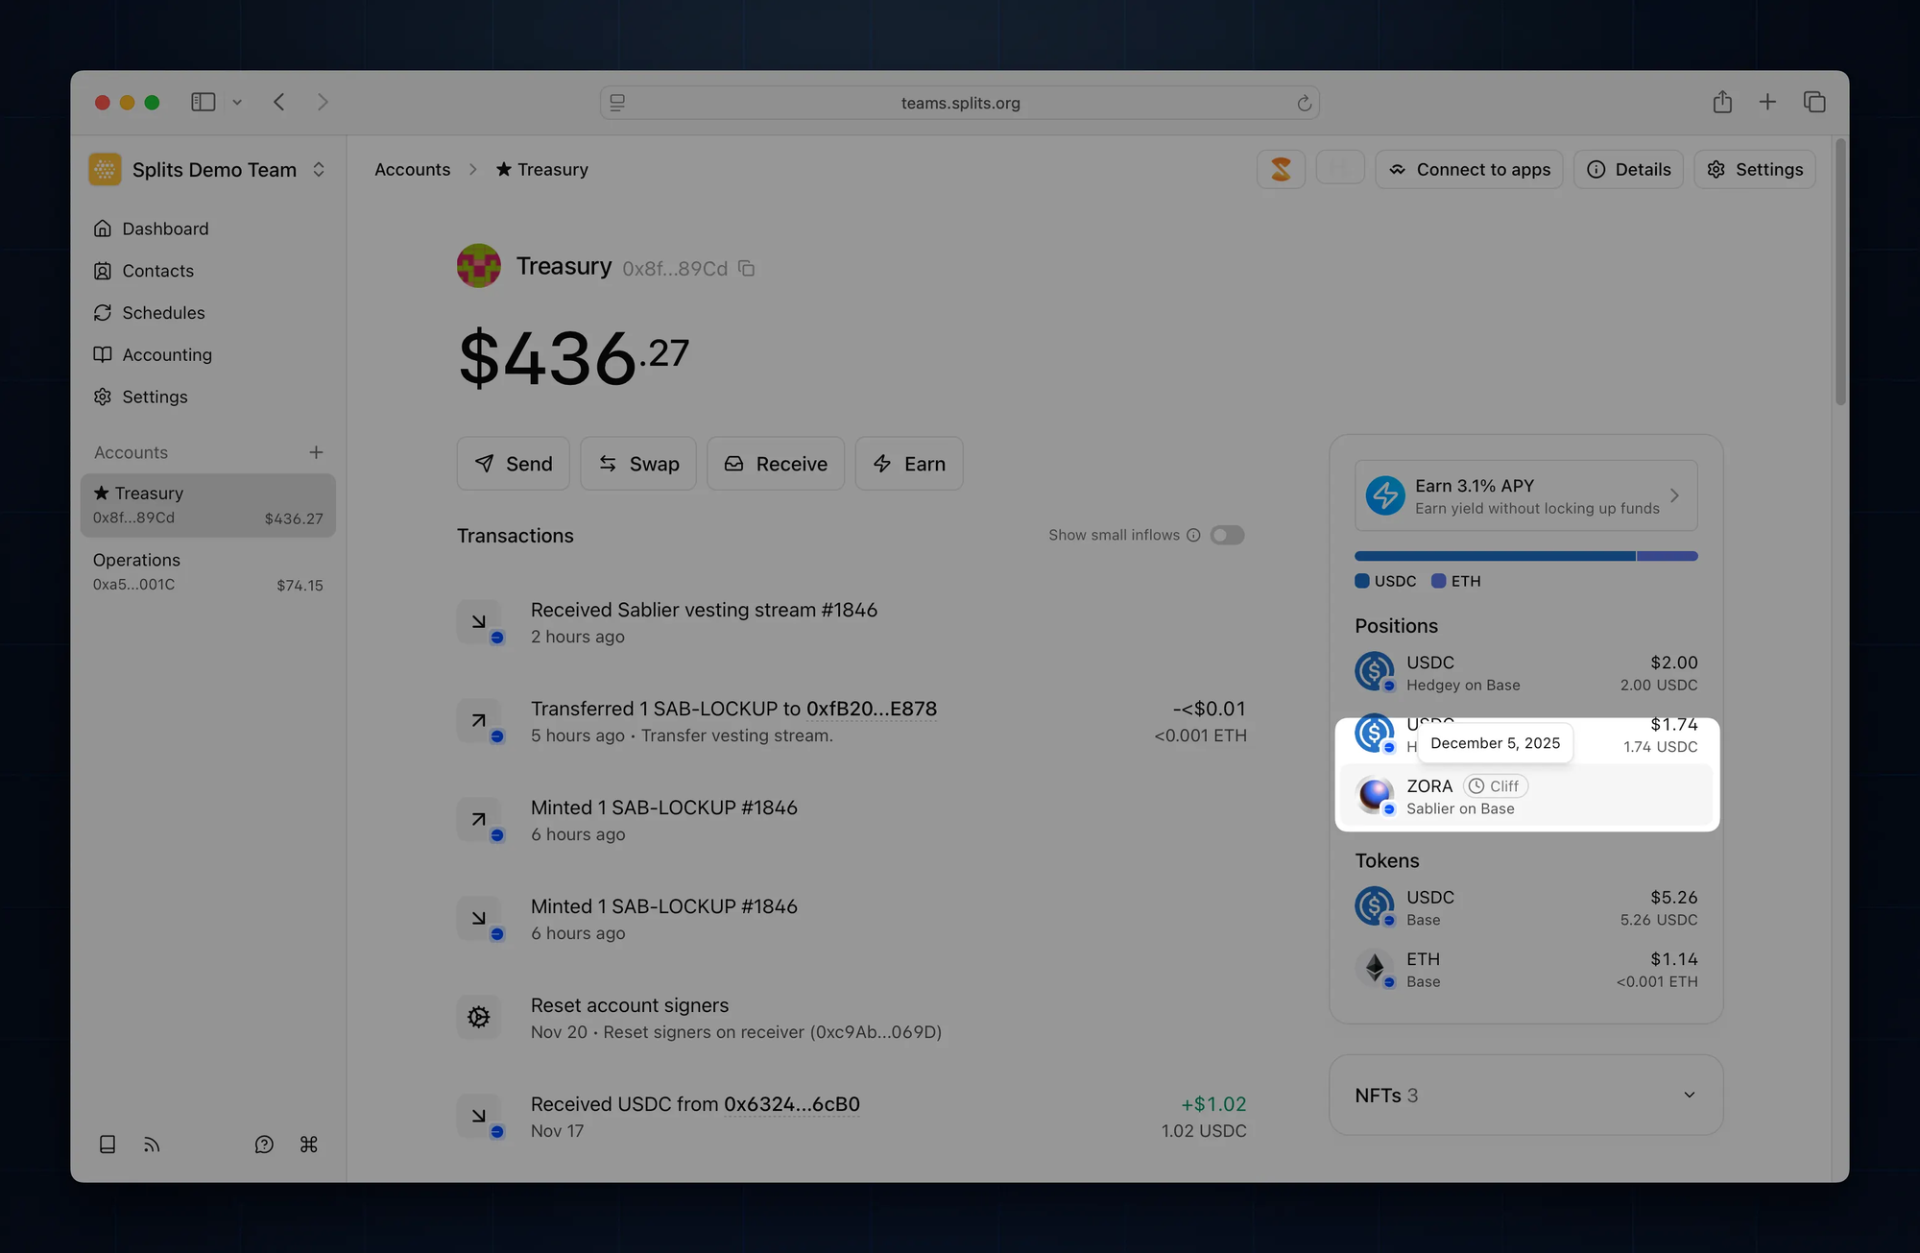Expand the NFTs section
Image resolution: width=1920 pixels, height=1253 pixels.
click(1689, 1095)
